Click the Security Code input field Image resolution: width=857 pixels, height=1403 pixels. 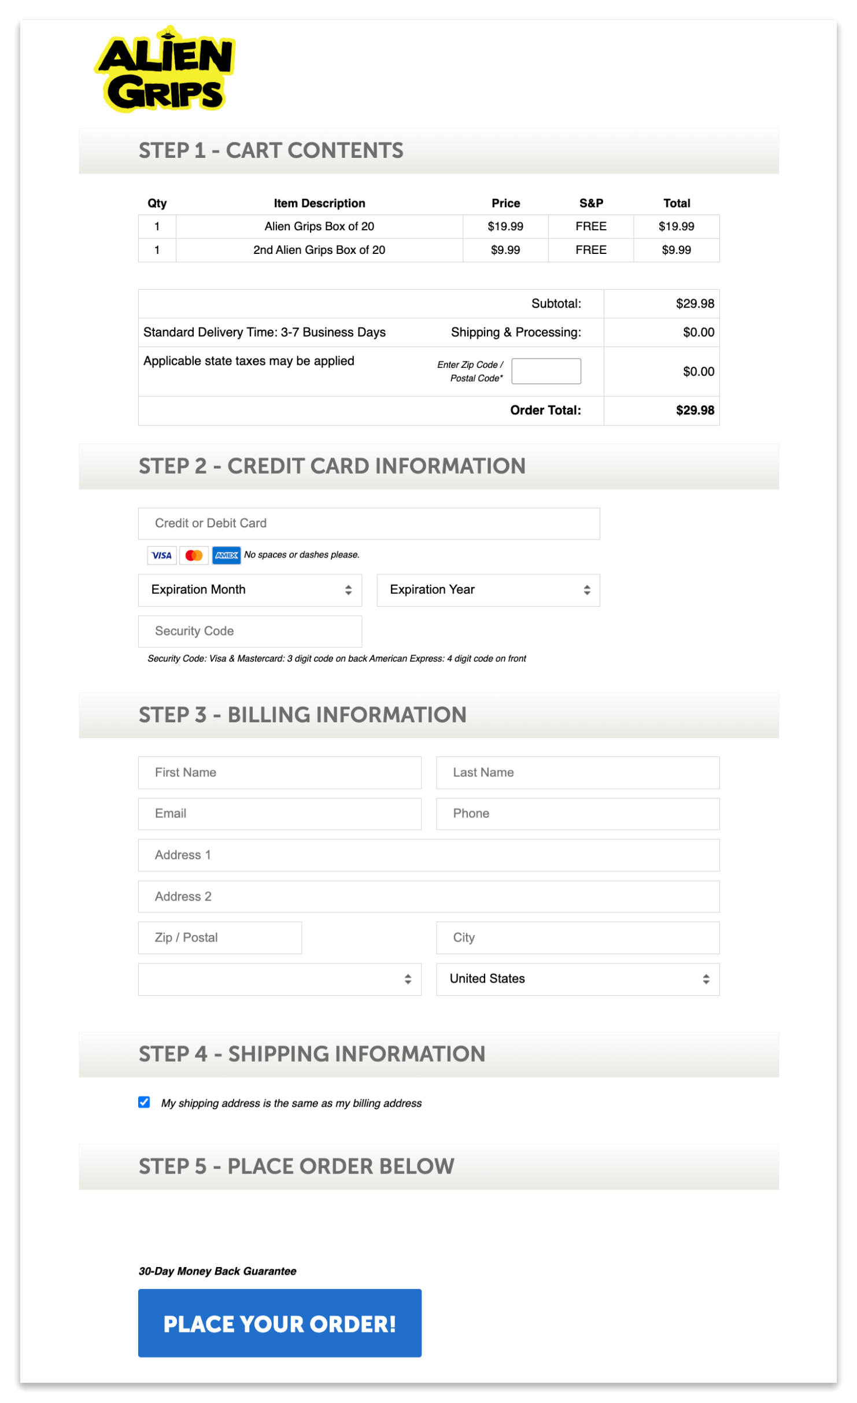click(x=250, y=631)
